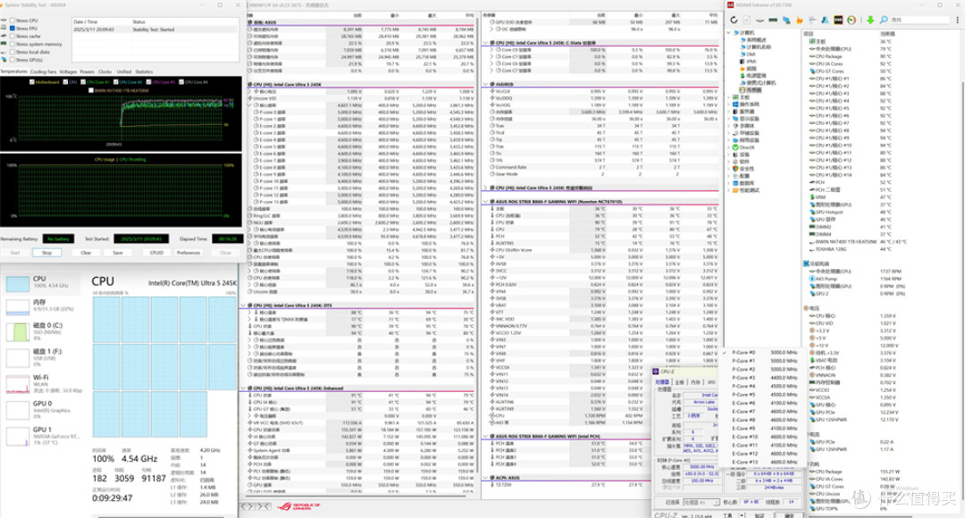965x518 pixels.
Task: Toggle the Motherboard graph checkbox
Action: (x=32, y=82)
